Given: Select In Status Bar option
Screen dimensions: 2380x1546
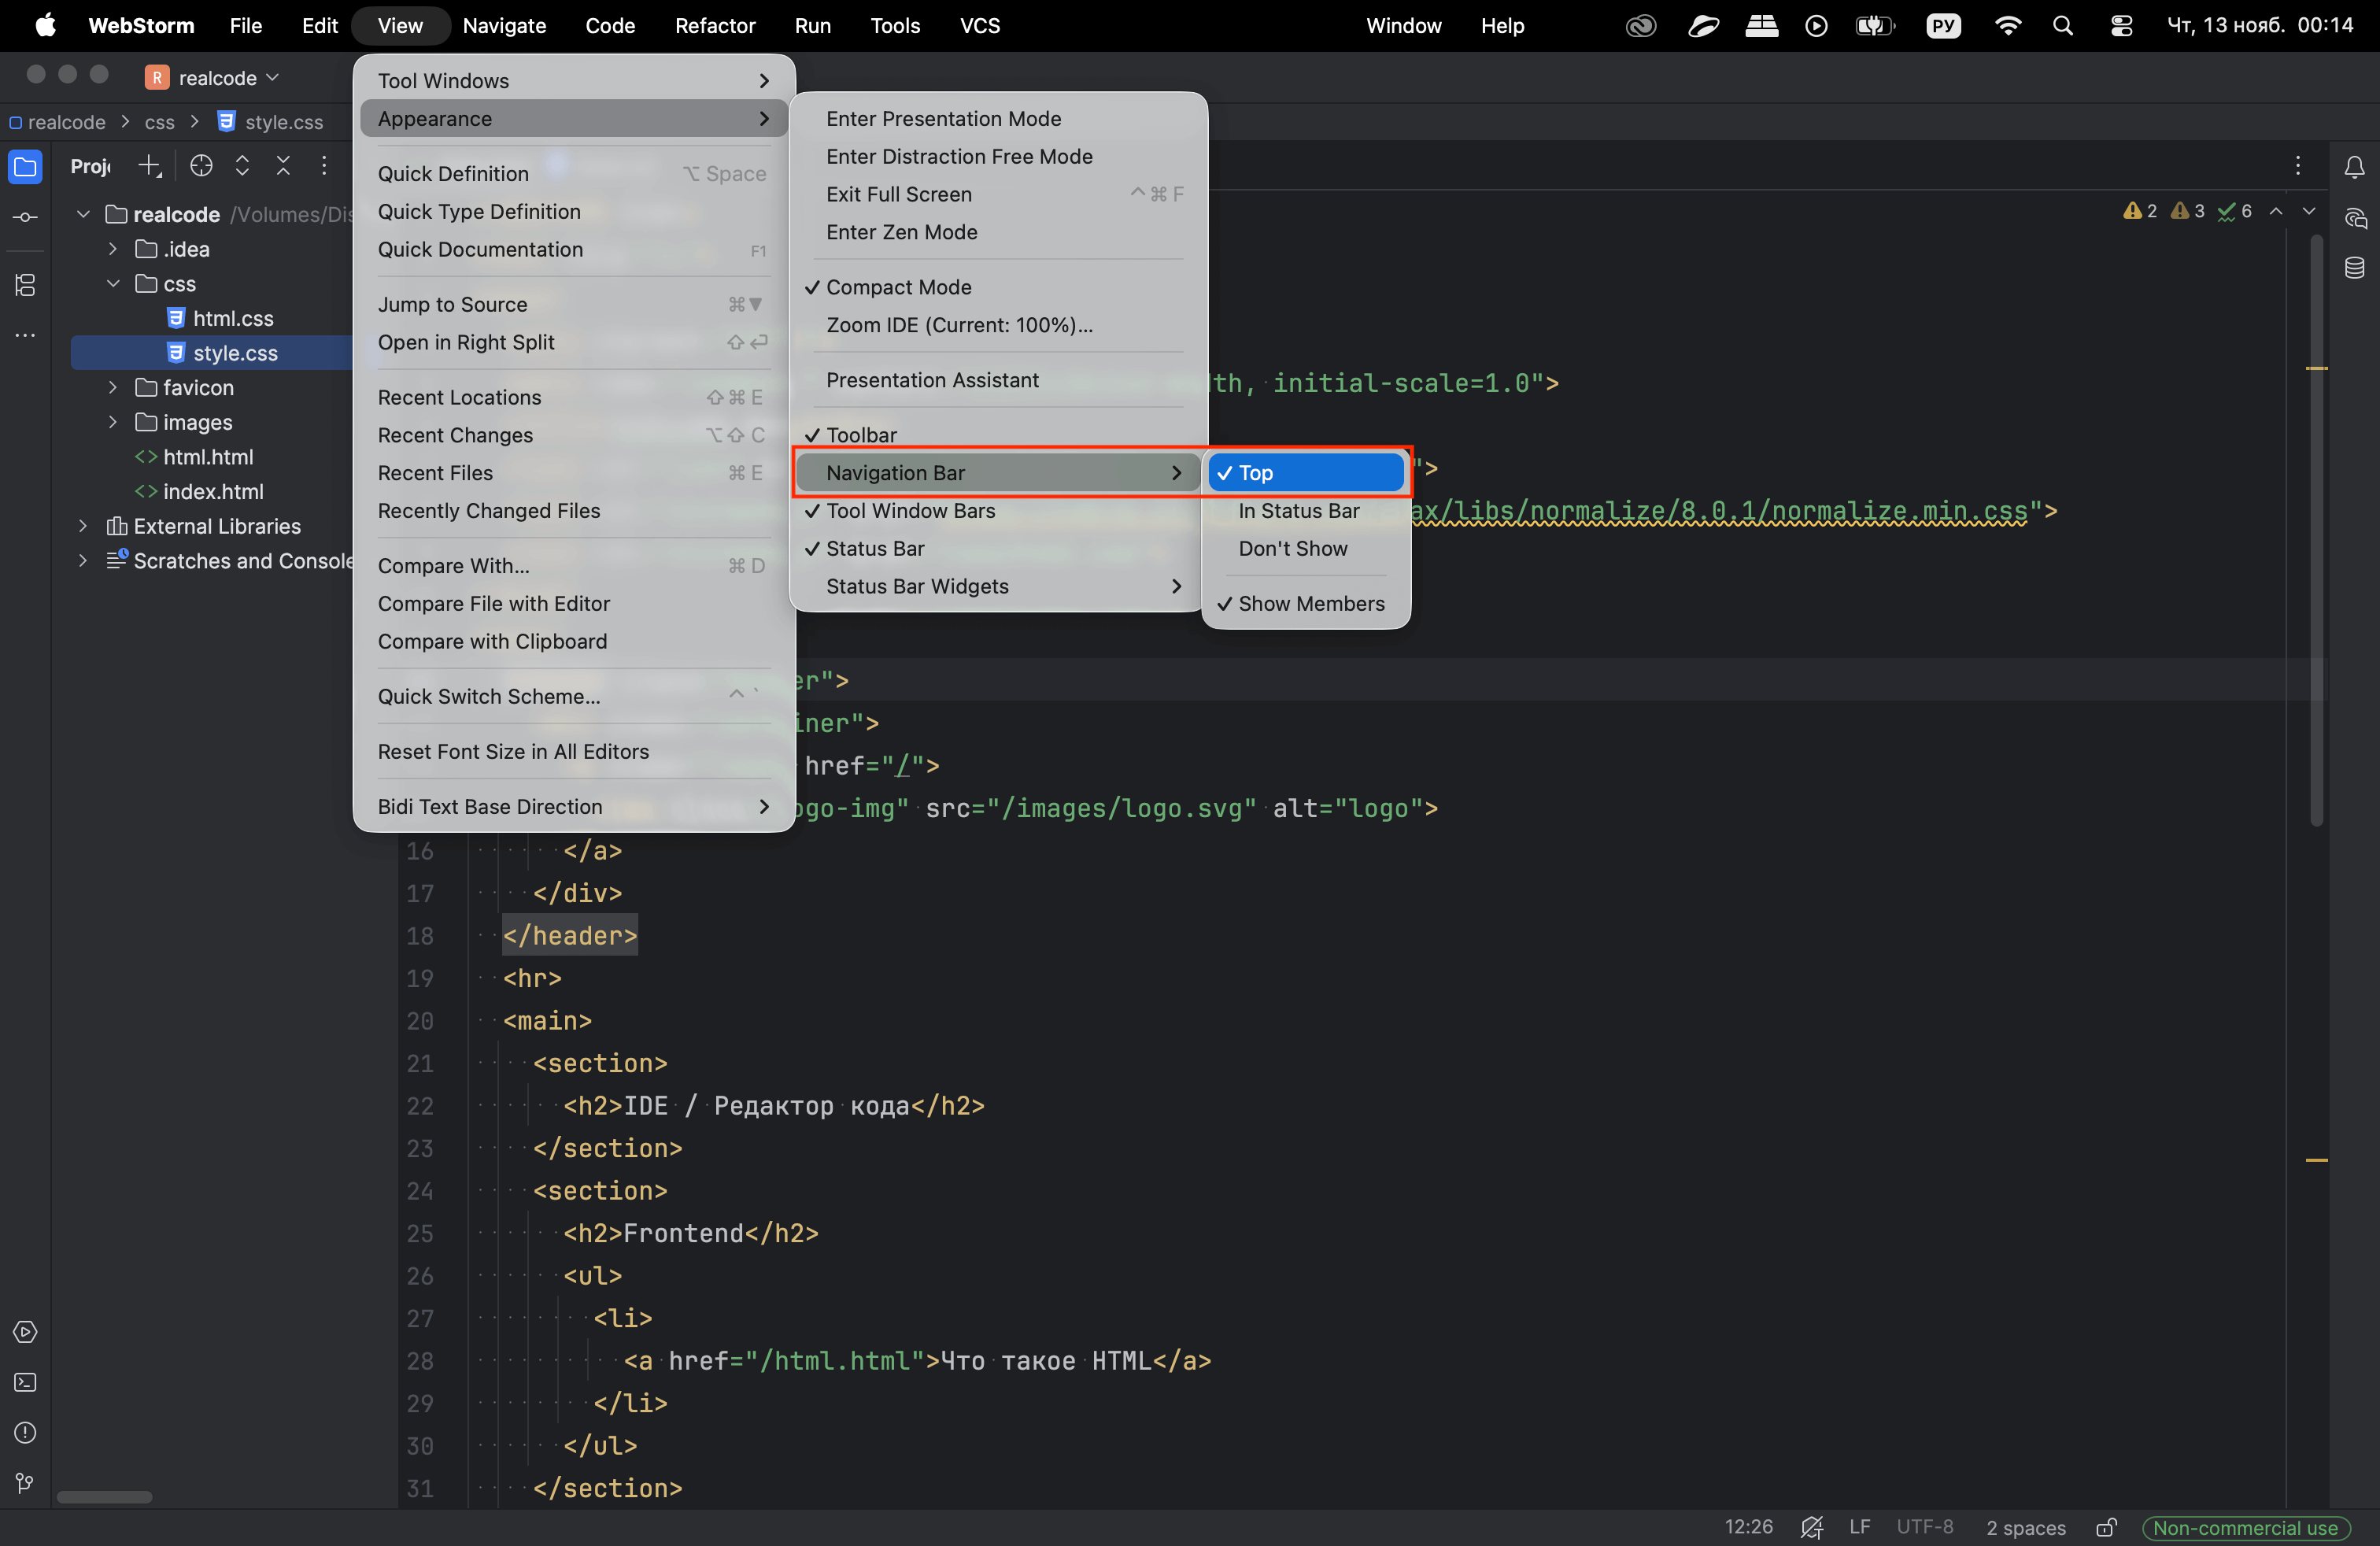Looking at the screenshot, I should coord(1298,510).
